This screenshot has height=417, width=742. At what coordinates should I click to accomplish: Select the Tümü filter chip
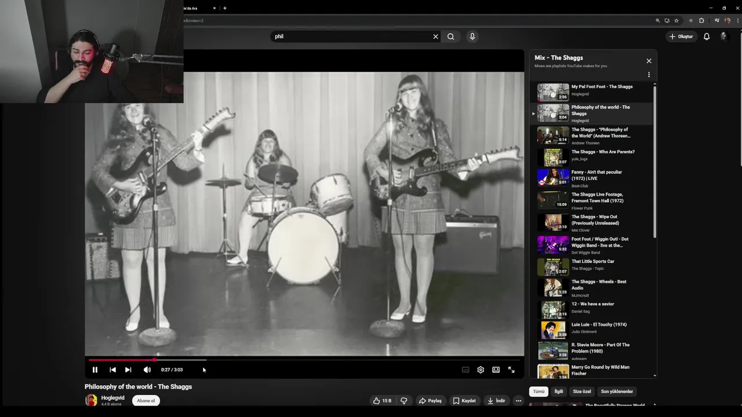click(539, 392)
